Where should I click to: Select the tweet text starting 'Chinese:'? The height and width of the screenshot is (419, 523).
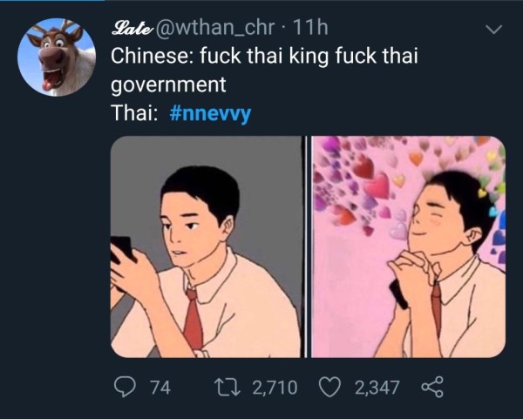pyautogui.click(x=264, y=70)
